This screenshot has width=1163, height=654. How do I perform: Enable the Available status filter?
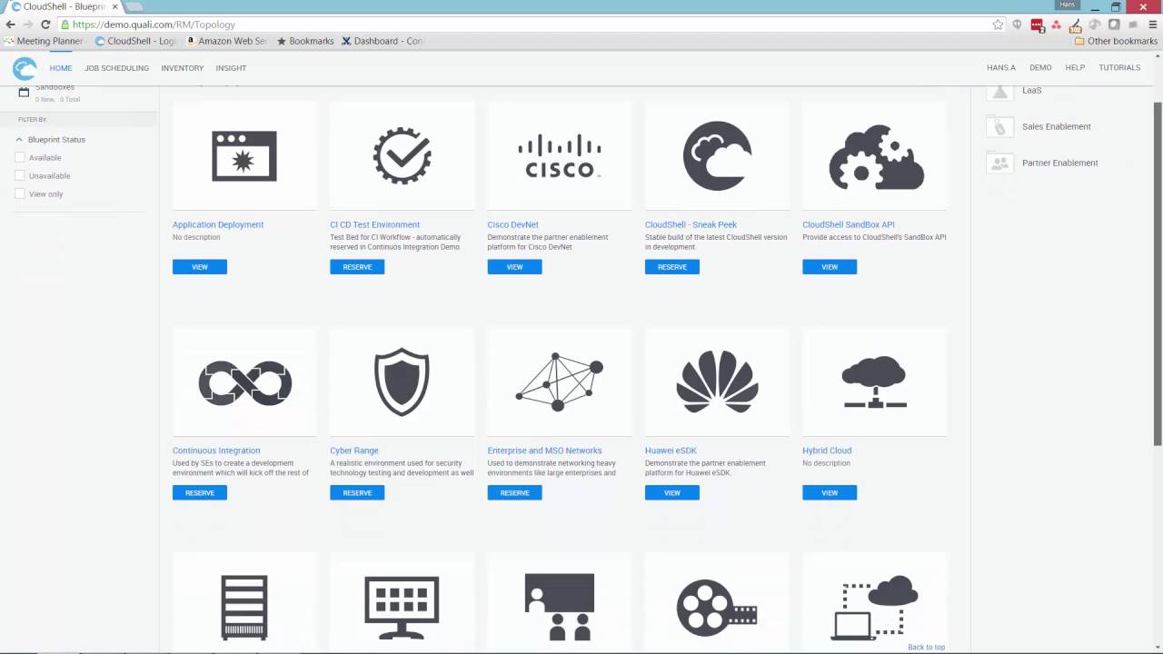(20, 157)
